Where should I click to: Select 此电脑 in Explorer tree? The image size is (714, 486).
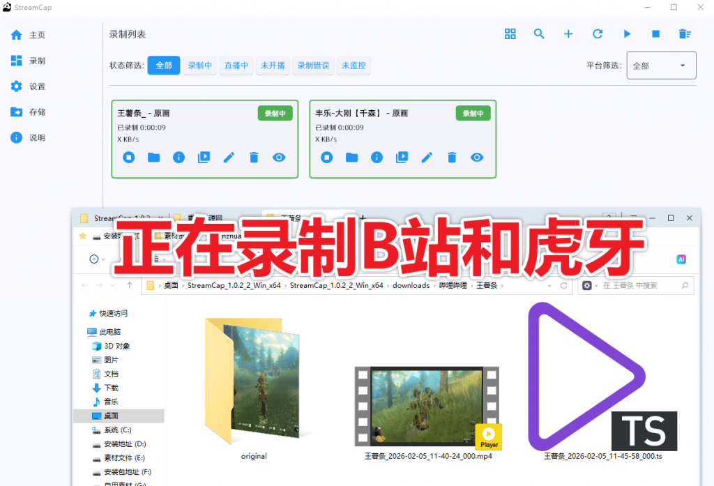pos(105,332)
